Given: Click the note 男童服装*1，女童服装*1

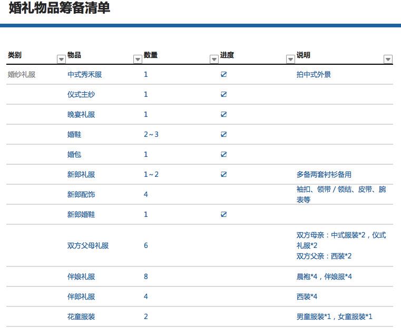Looking at the screenshot, I should point(334,316).
